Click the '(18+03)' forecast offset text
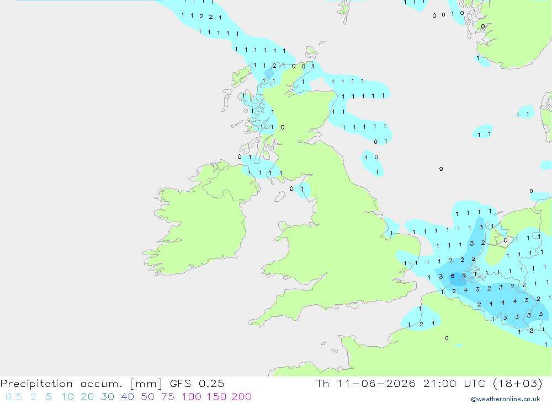Viewport: 552px width, 404px height. (517, 384)
